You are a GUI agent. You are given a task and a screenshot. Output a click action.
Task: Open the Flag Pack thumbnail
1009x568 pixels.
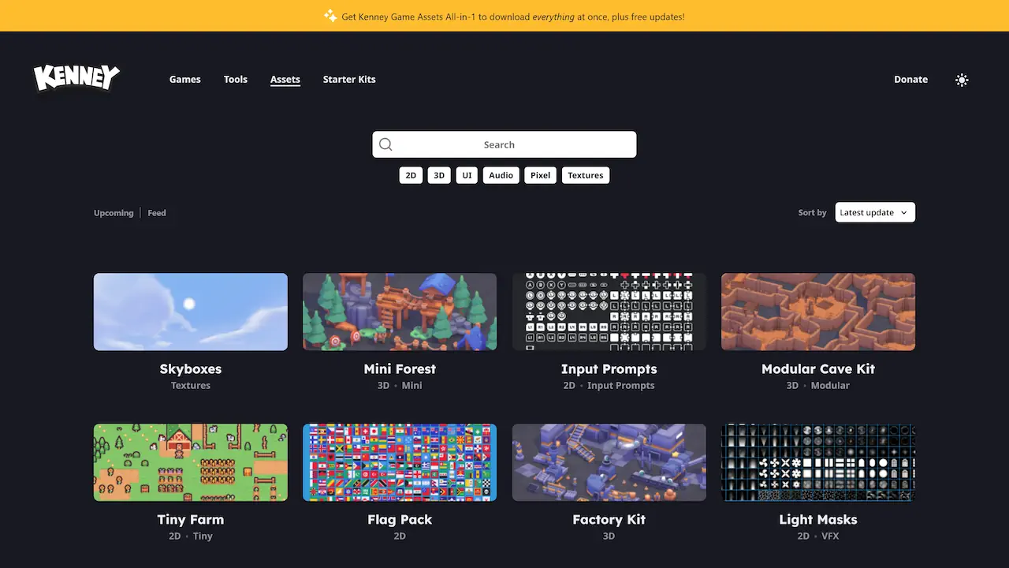[400, 462]
